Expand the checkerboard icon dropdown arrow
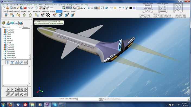191x107 pixels. click(51, 15)
